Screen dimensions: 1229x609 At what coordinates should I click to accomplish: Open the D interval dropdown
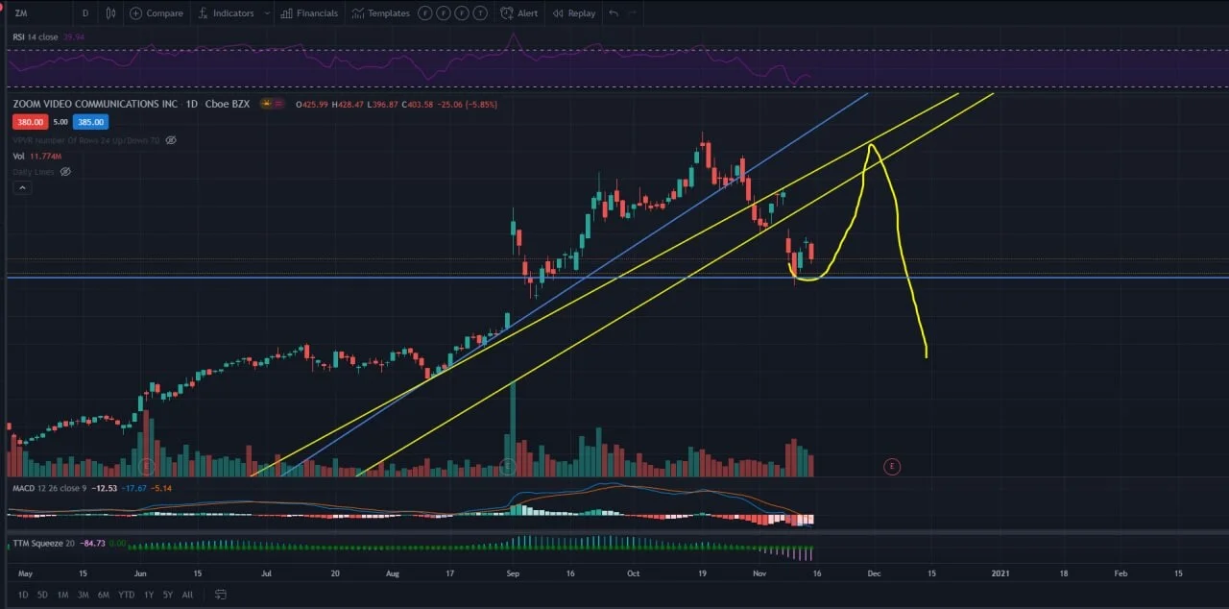(85, 13)
